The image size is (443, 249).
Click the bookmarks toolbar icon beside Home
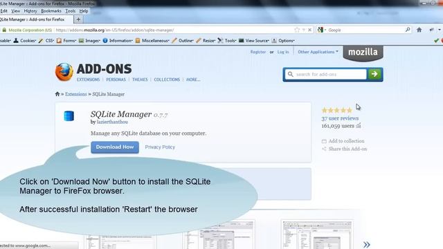[x=431, y=30]
